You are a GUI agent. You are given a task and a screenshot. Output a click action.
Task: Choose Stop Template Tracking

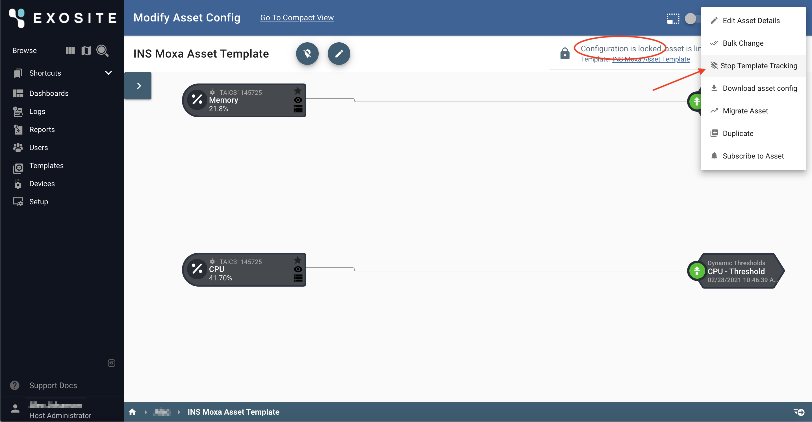pyautogui.click(x=753, y=66)
